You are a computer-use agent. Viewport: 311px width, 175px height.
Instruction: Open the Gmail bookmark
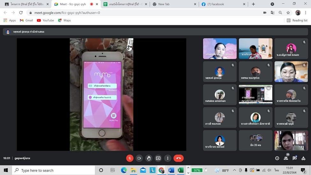[x=26, y=20]
